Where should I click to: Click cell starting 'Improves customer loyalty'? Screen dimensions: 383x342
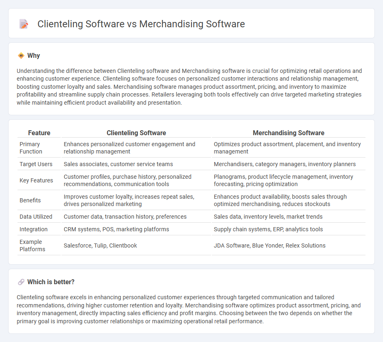click(x=136, y=200)
